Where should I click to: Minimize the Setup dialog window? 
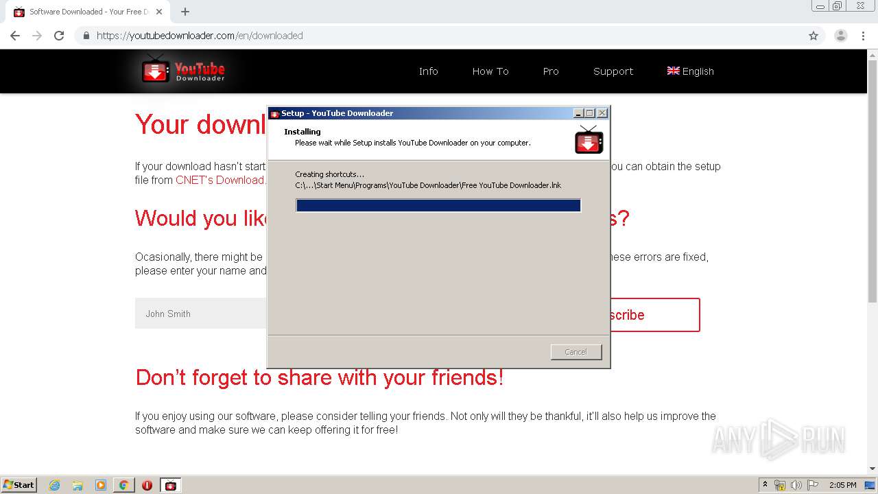pyautogui.click(x=578, y=113)
